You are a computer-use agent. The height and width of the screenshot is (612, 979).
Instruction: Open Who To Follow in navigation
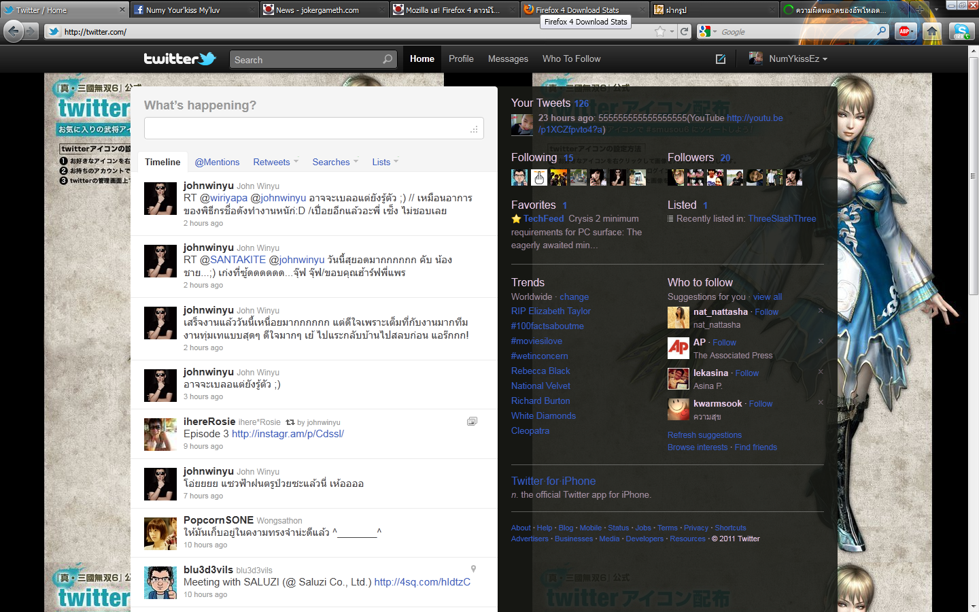pos(571,59)
